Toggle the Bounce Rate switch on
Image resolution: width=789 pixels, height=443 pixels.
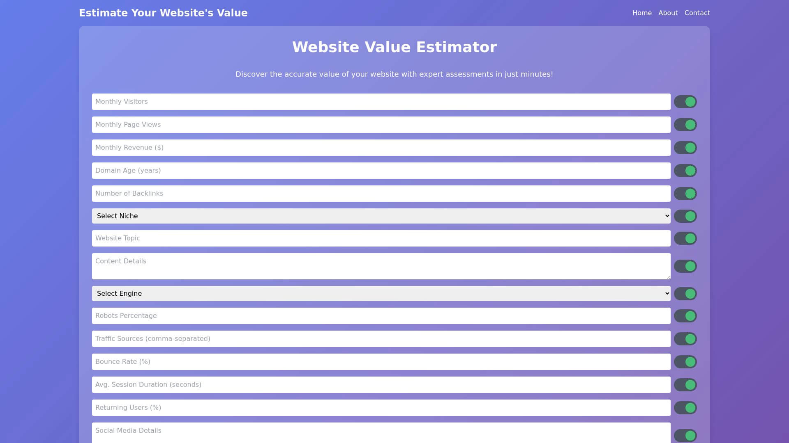(685, 361)
